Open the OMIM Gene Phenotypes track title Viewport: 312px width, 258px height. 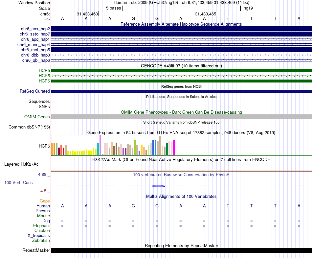181,112
